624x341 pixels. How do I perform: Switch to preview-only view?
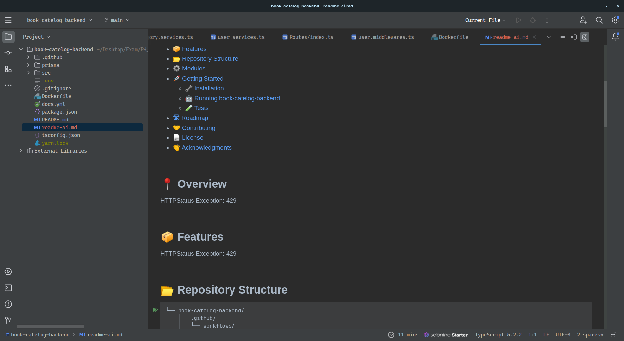pos(585,37)
